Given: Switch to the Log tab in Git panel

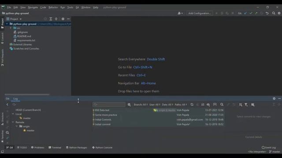Looking at the screenshot, I should click(15, 99).
